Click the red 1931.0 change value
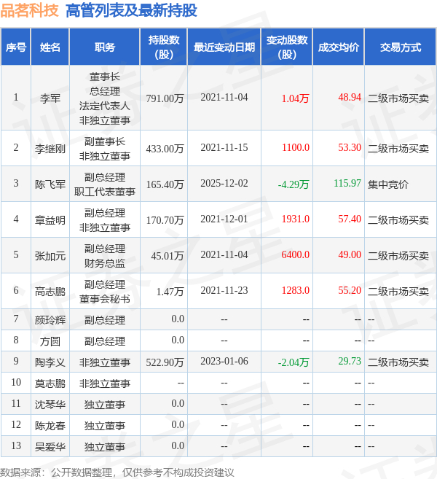This screenshot has width=437, height=479. (296, 219)
